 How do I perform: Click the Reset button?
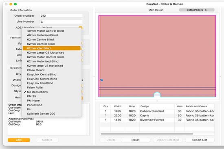pos(136,140)
